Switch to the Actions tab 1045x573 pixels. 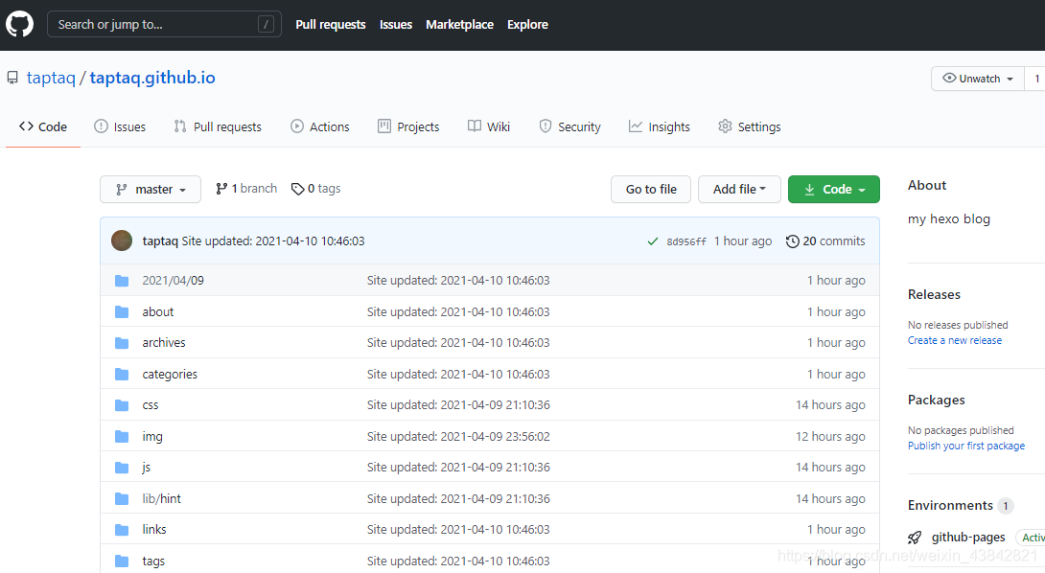click(x=320, y=126)
